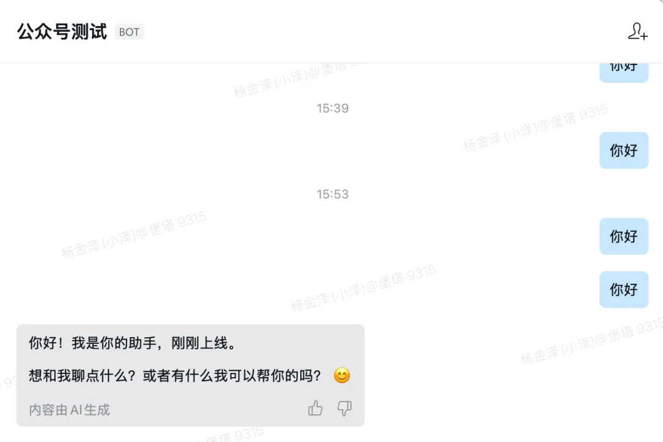Select the 你好 bubble directly below 15:53
This screenshot has width=663, height=442.
624,237
